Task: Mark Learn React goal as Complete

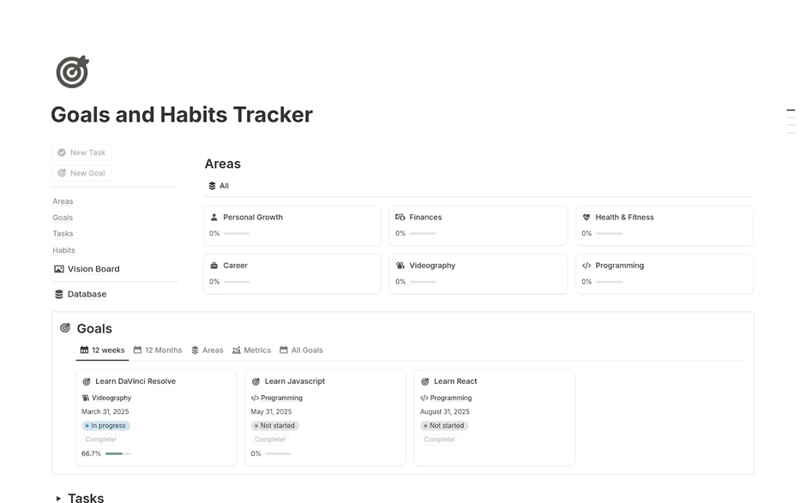Action: 439,440
